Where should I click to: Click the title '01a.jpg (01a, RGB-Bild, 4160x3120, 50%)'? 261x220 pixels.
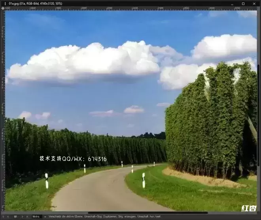pyautogui.click(x=36, y=4)
